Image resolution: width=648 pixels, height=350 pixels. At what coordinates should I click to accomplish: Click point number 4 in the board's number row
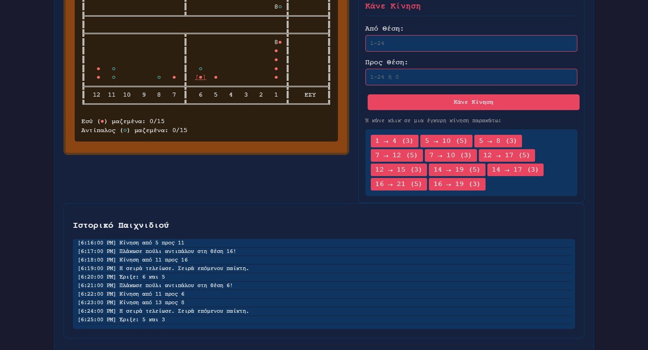point(231,95)
